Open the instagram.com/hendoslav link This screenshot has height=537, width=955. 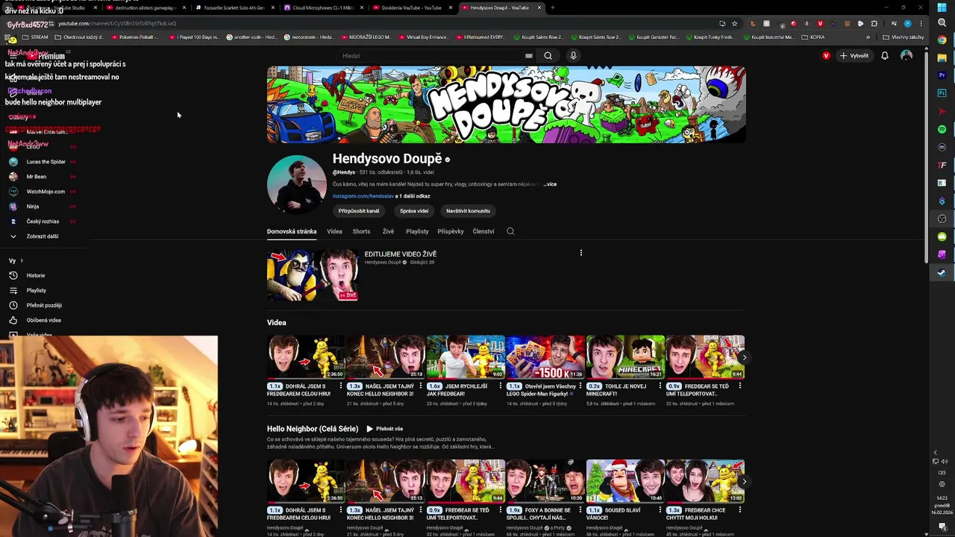(x=363, y=196)
